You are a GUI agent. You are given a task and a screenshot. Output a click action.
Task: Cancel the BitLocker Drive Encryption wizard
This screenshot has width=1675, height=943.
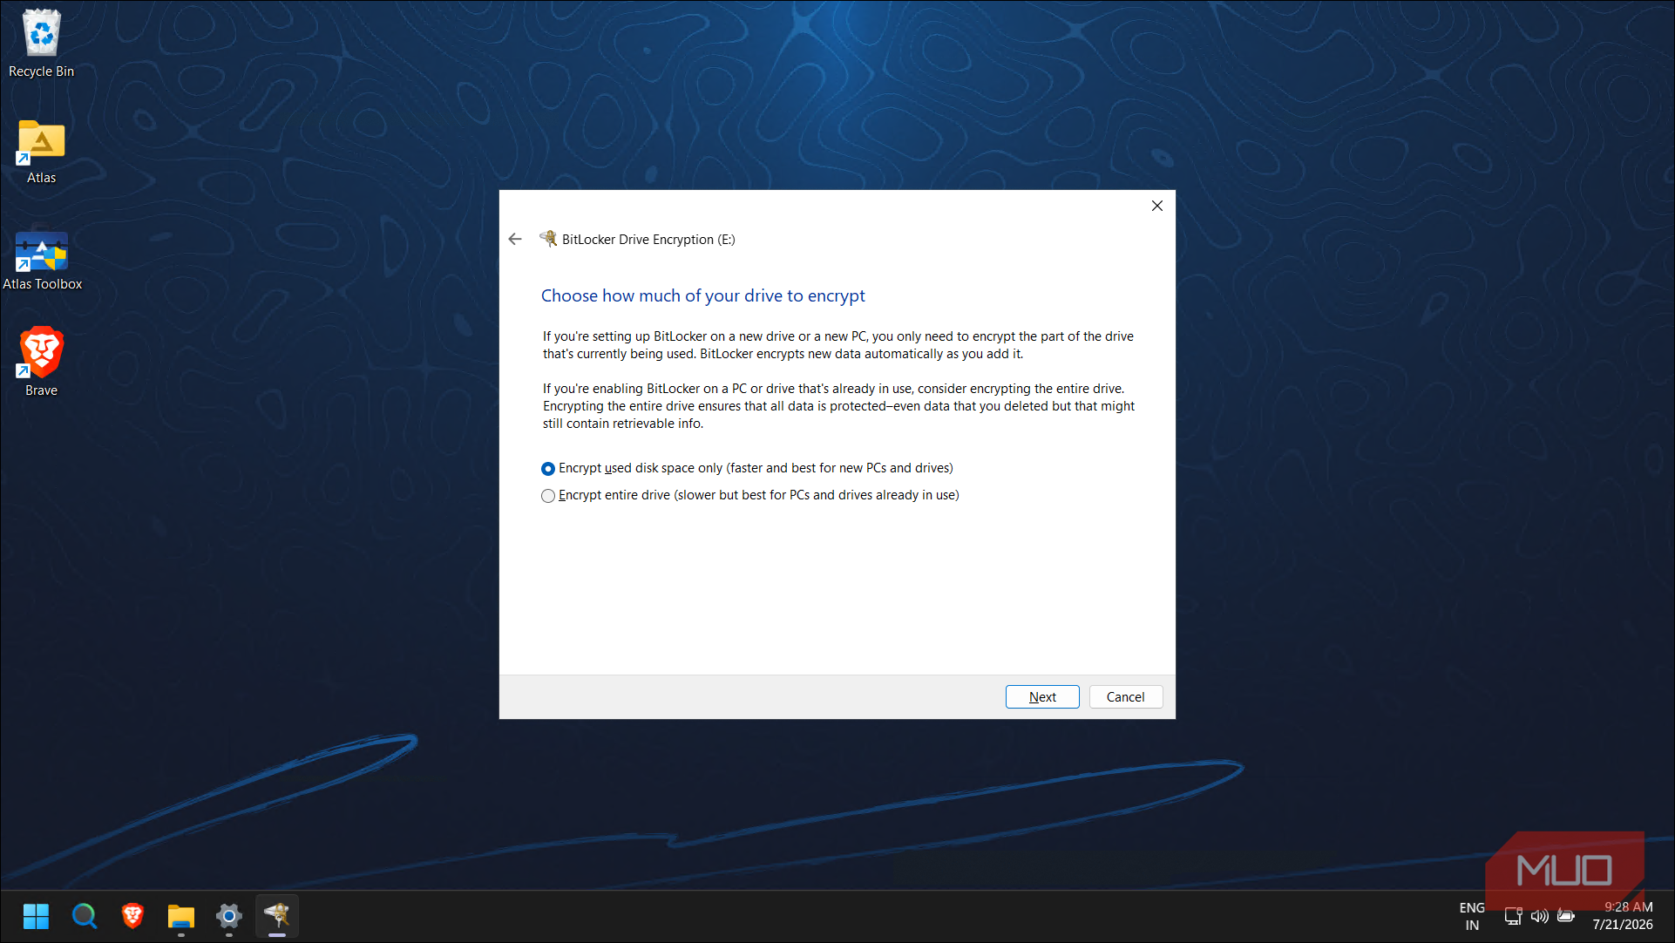[x=1125, y=697]
